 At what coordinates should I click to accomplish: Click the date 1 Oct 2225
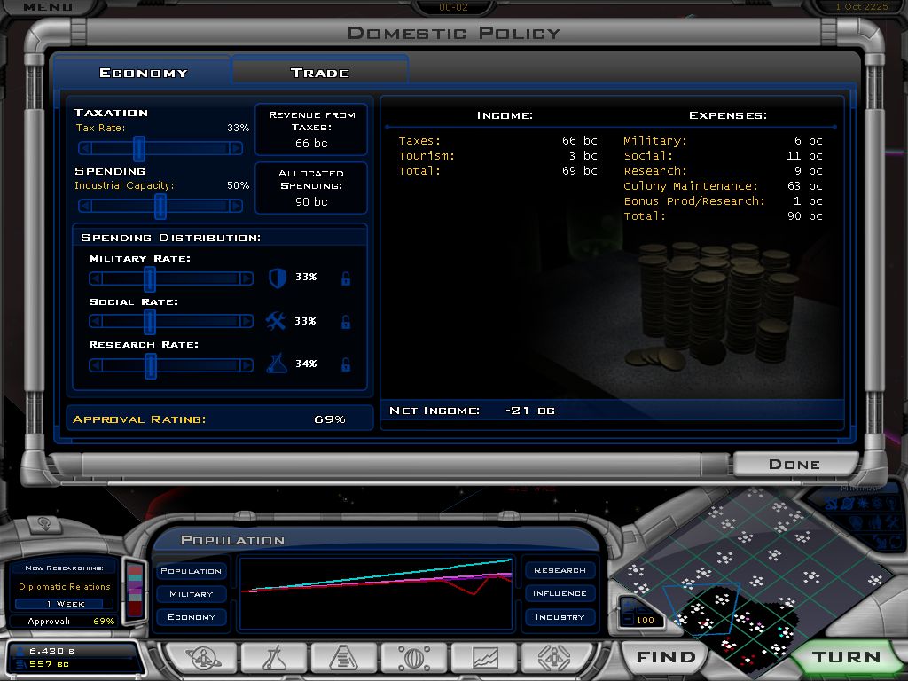[862, 6]
